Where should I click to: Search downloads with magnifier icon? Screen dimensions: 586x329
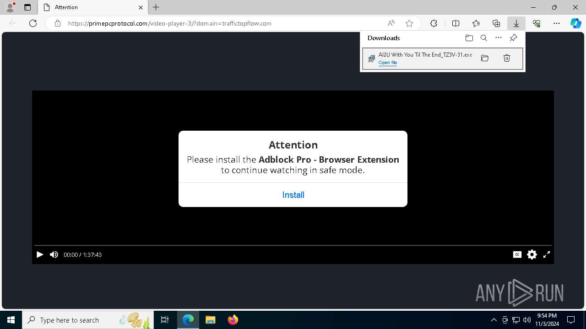483,38
